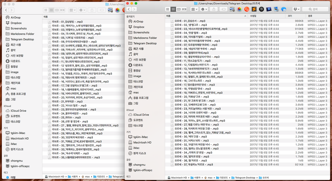
Task: Click the blue video player icon in toolbar
Action: 268,9
